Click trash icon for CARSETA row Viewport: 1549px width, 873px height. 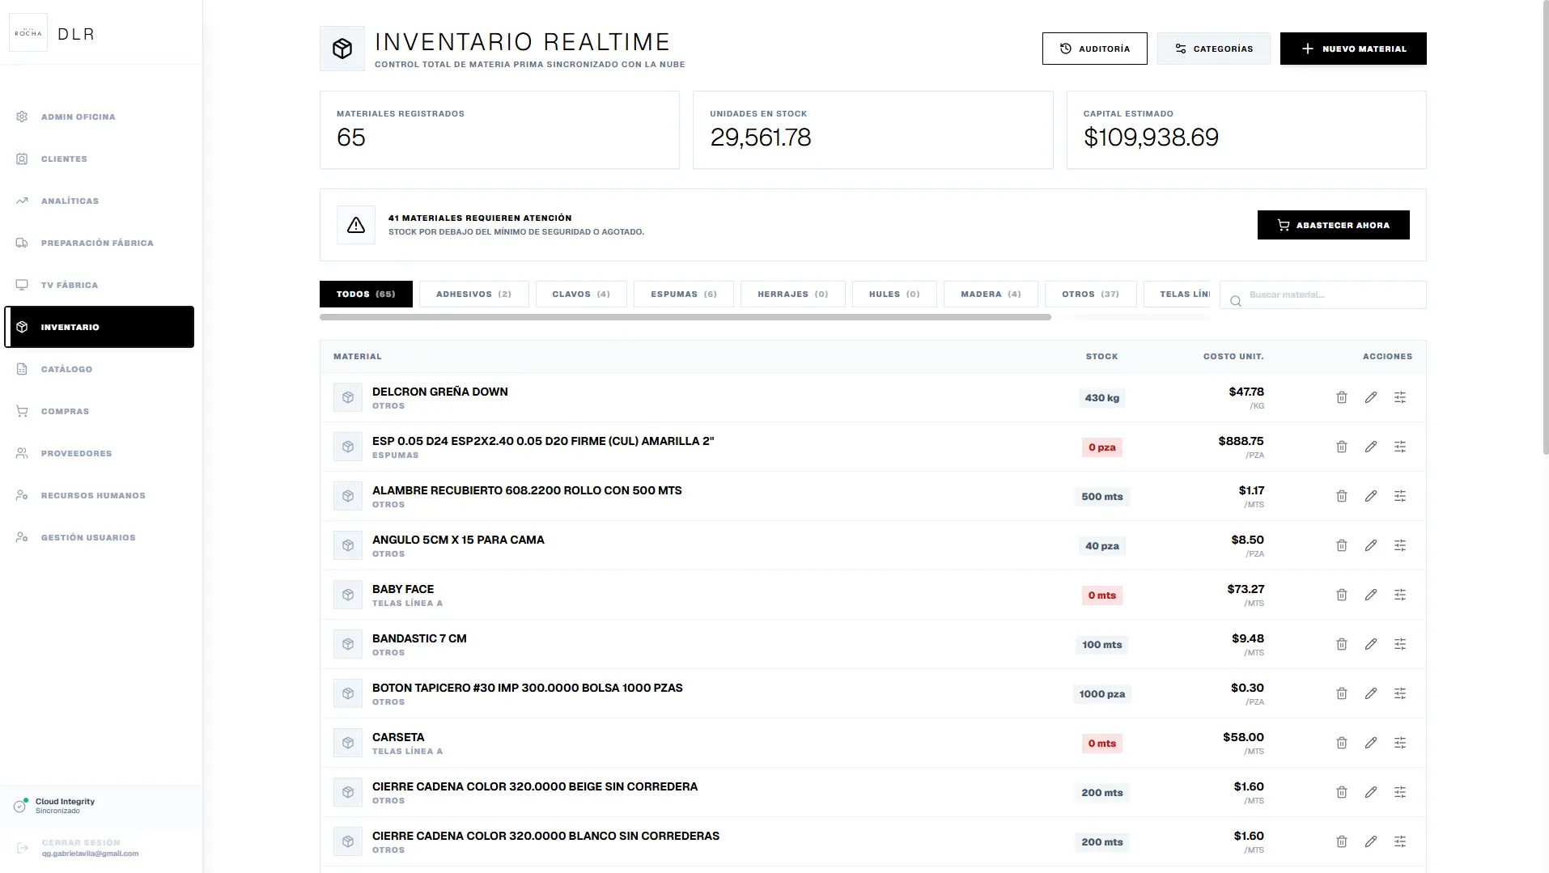1341,743
